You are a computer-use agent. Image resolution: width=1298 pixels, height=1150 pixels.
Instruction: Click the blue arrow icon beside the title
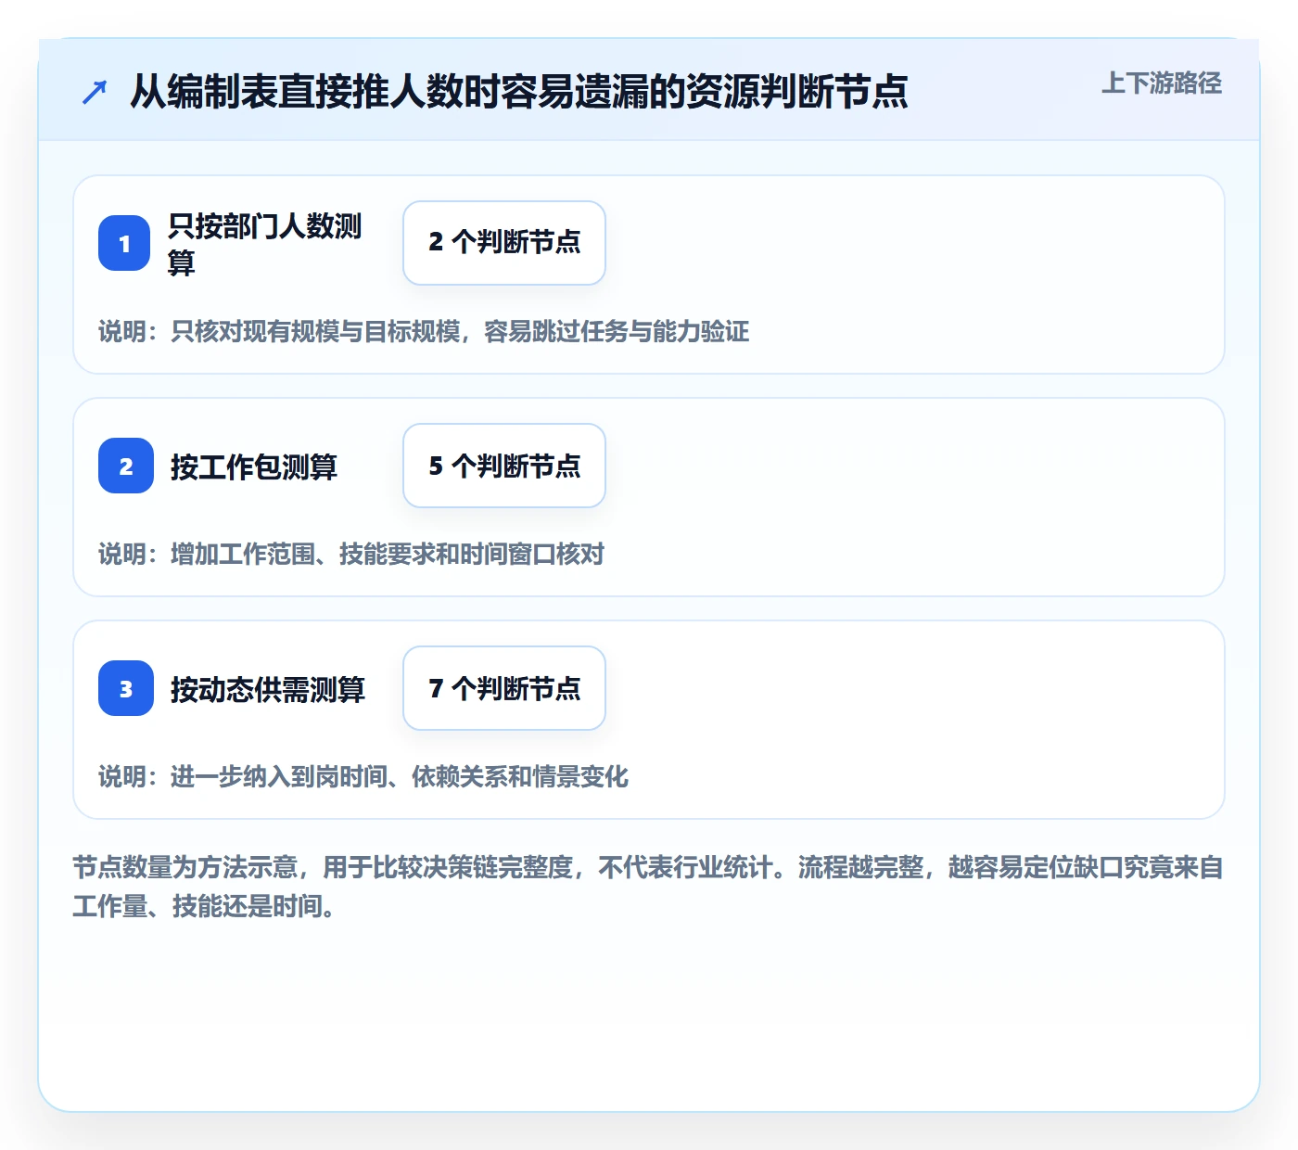pos(95,92)
